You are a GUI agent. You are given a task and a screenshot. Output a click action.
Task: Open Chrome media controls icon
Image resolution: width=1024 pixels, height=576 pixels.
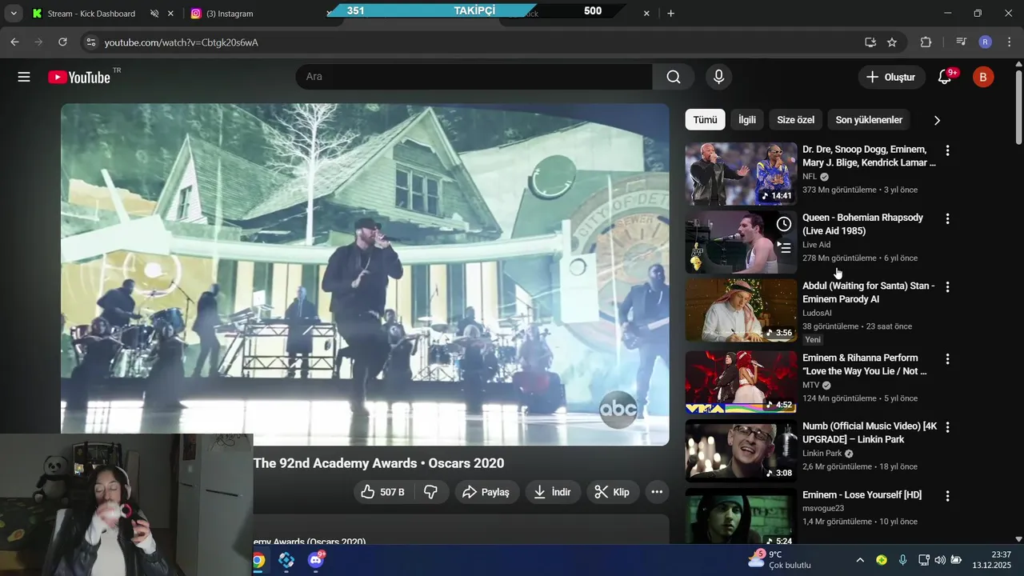(962, 42)
